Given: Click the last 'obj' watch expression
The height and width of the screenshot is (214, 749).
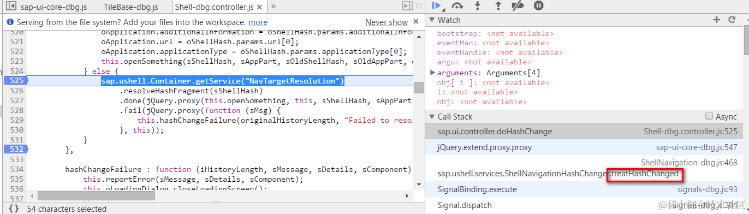Looking at the screenshot, I should pyautogui.click(x=481, y=102).
